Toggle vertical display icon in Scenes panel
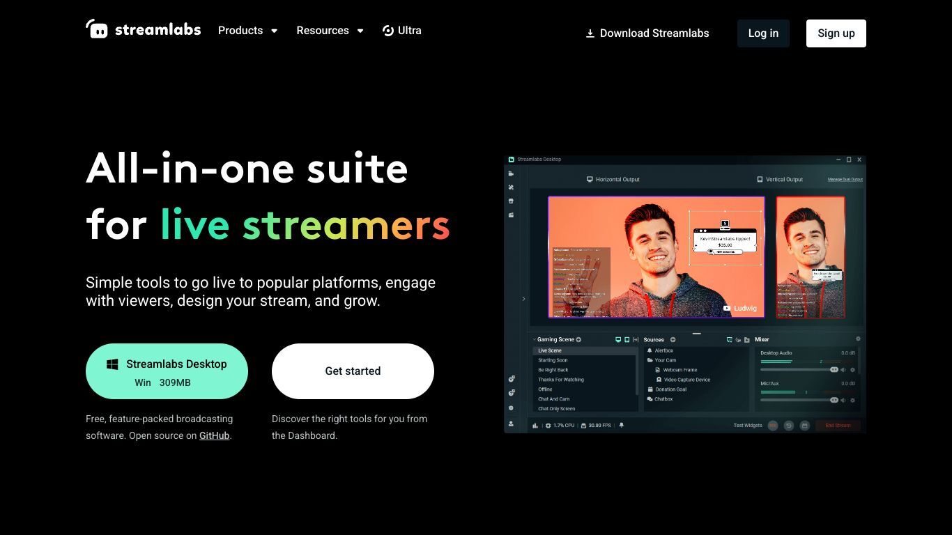 tap(627, 340)
